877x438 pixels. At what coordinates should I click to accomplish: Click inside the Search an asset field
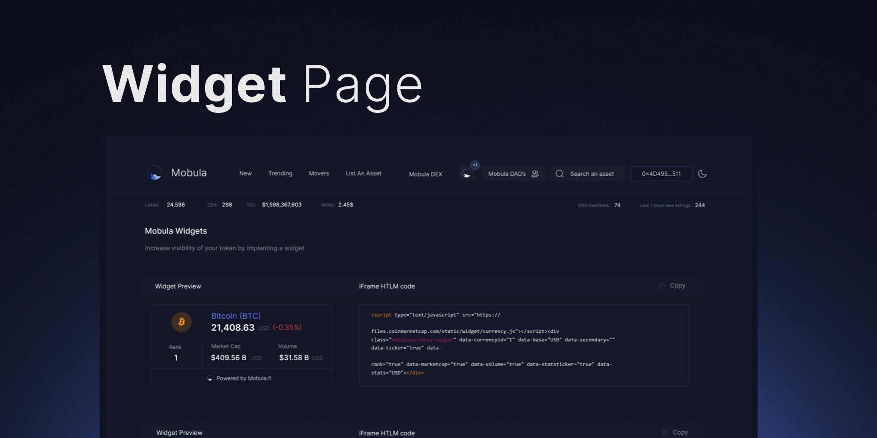coord(592,174)
